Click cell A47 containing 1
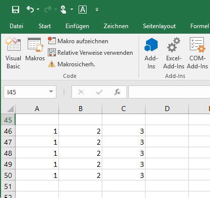Viewport: 210px width, 198px height. (x=37, y=142)
